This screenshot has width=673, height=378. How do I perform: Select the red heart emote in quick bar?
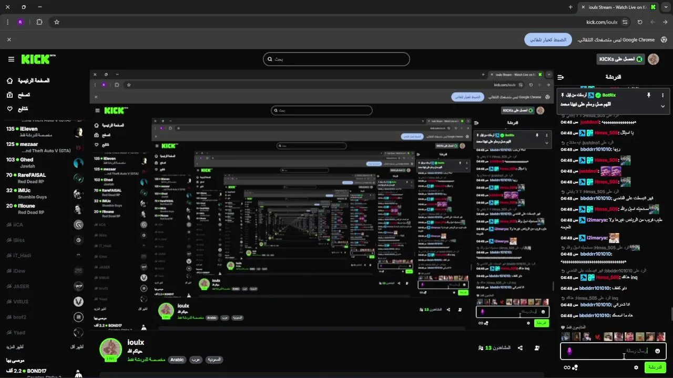point(598,337)
